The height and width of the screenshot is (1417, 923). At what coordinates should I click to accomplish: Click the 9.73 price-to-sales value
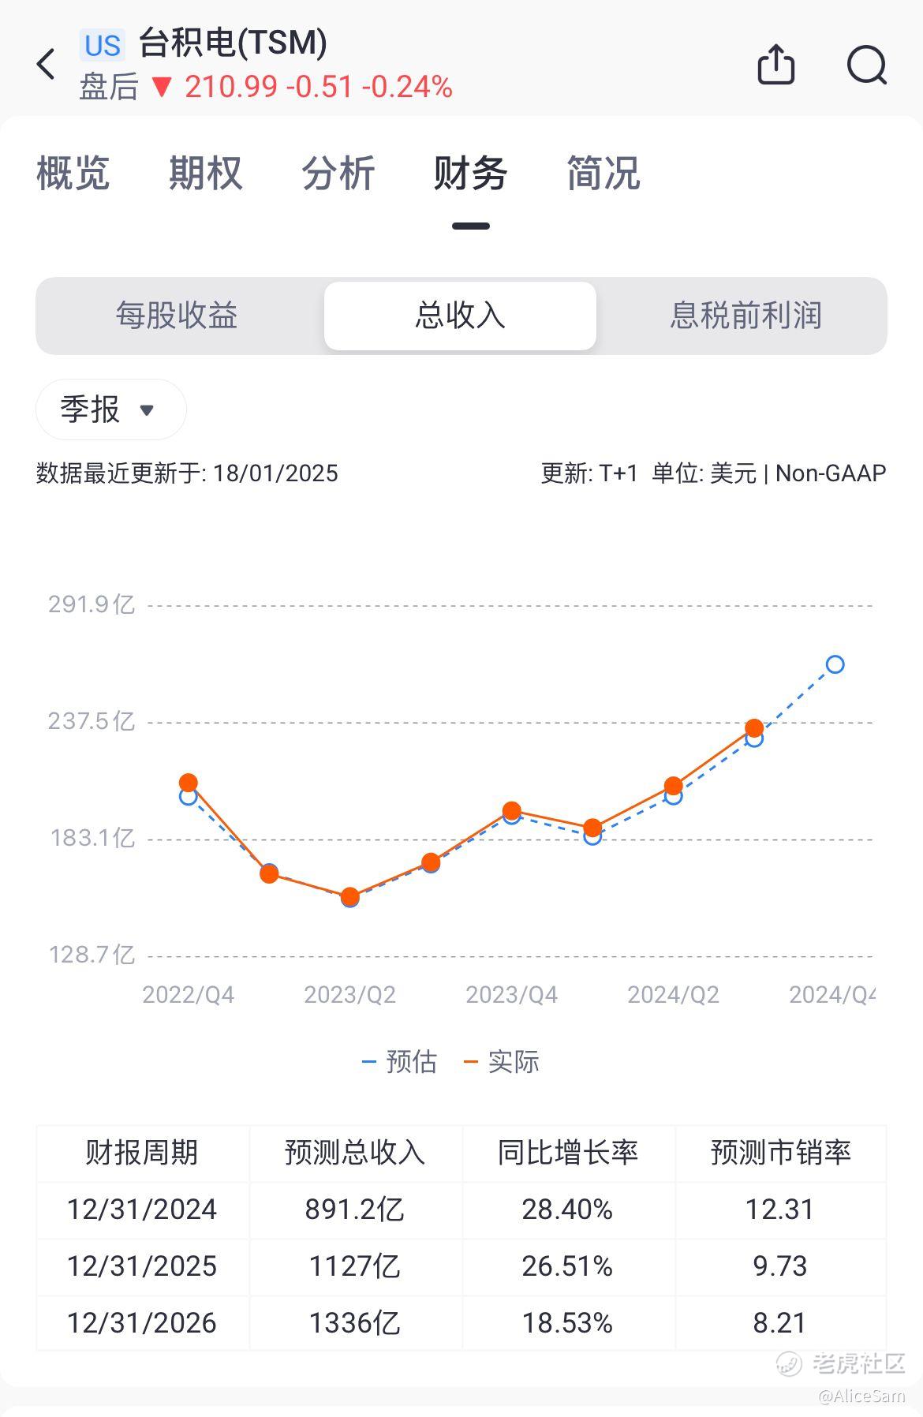point(779,1266)
